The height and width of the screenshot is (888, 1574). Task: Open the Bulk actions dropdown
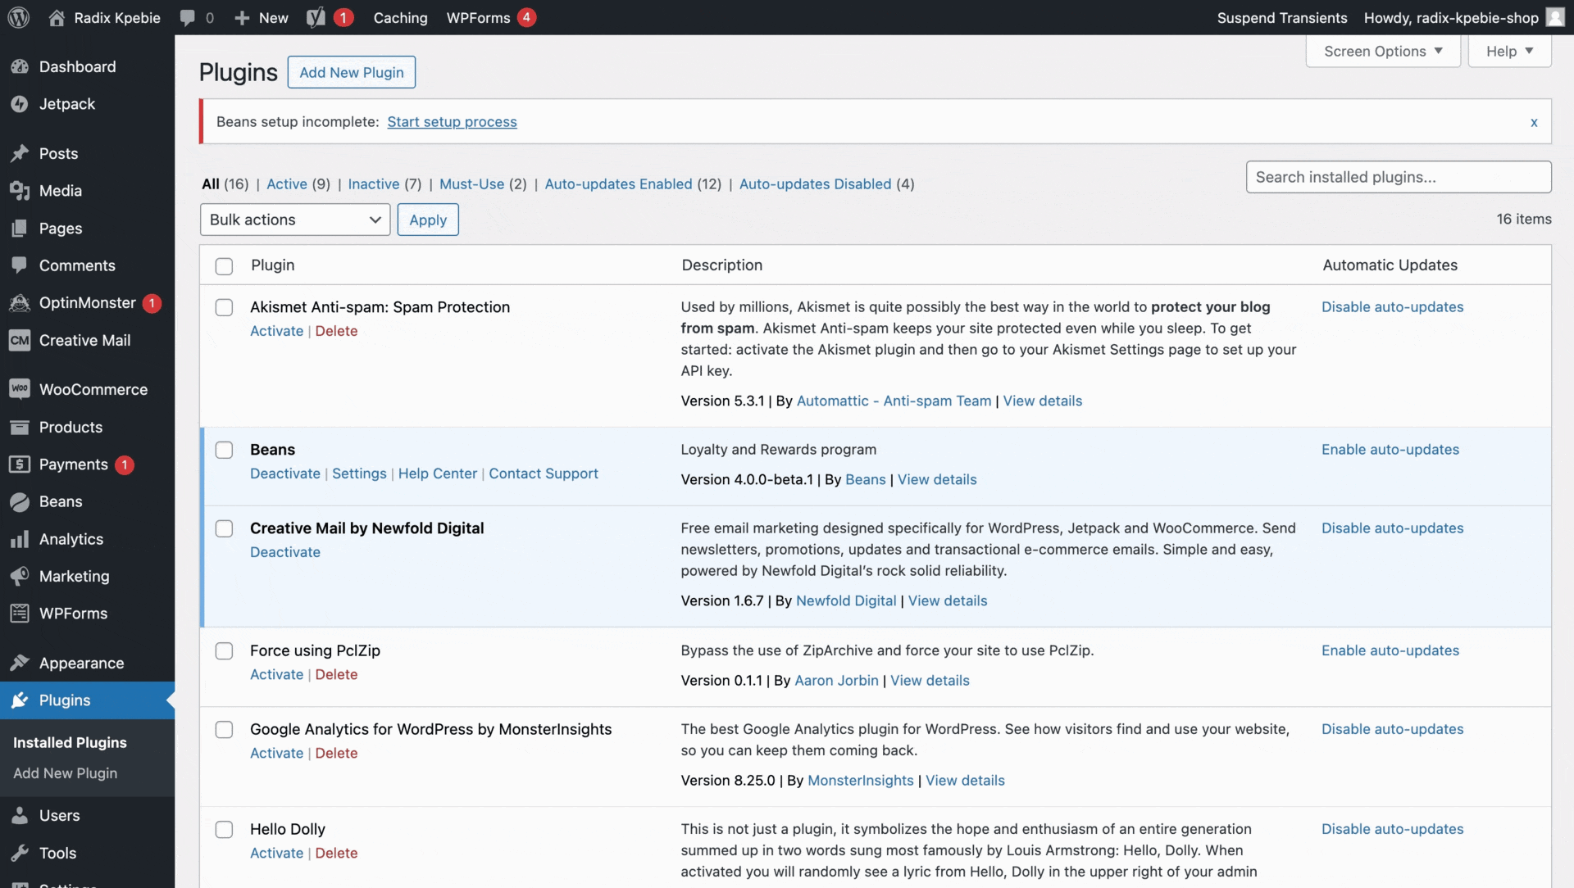[x=295, y=220]
